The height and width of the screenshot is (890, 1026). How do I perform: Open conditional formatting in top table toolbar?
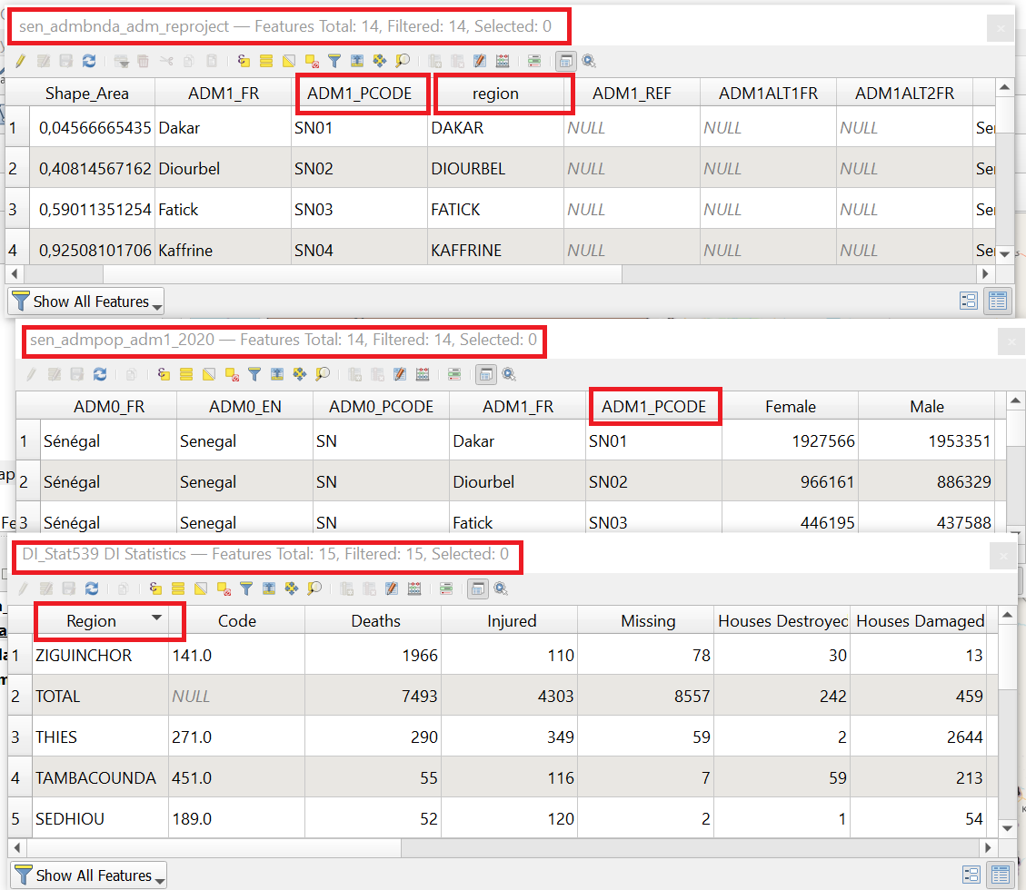pos(533,61)
